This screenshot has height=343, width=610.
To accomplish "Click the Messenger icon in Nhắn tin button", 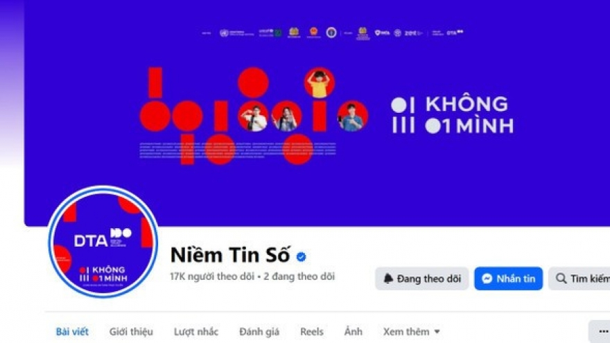I will pyautogui.click(x=487, y=279).
